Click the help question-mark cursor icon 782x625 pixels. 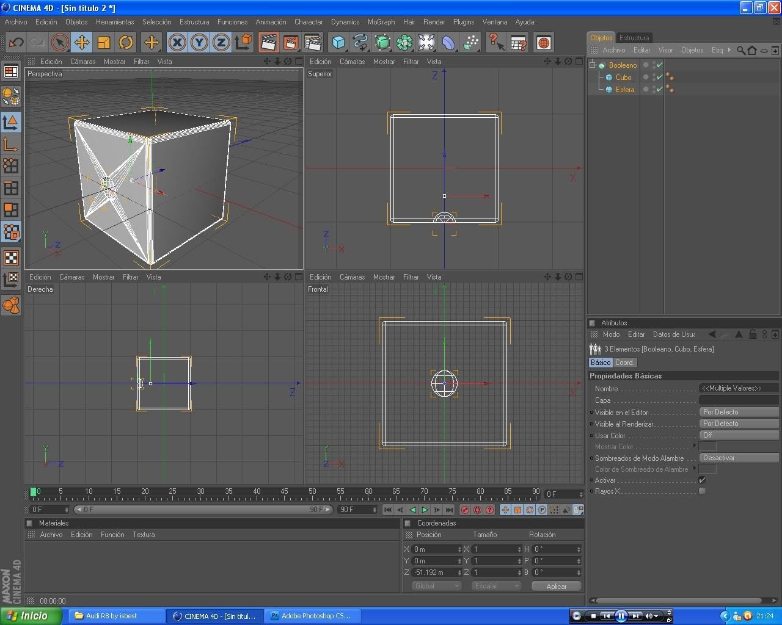point(497,42)
